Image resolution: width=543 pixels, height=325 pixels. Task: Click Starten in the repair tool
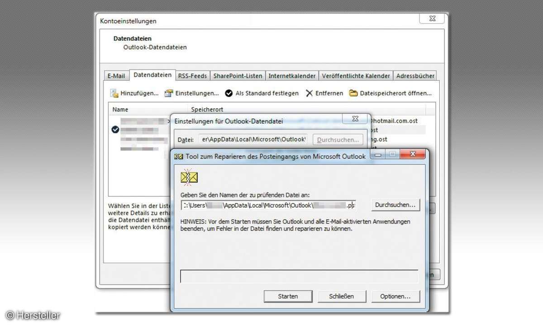[x=288, y=296]
